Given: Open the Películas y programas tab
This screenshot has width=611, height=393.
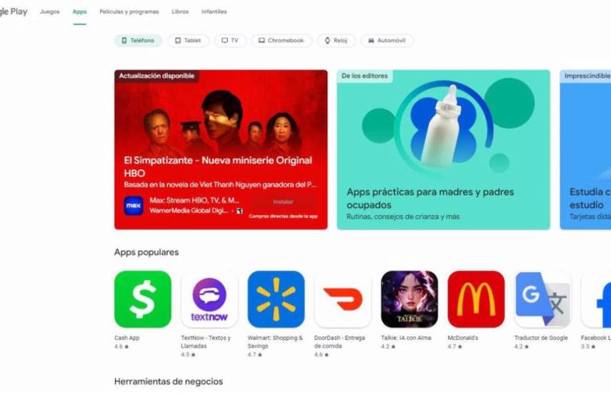Looking at the screenshot, I should (129, 11).
